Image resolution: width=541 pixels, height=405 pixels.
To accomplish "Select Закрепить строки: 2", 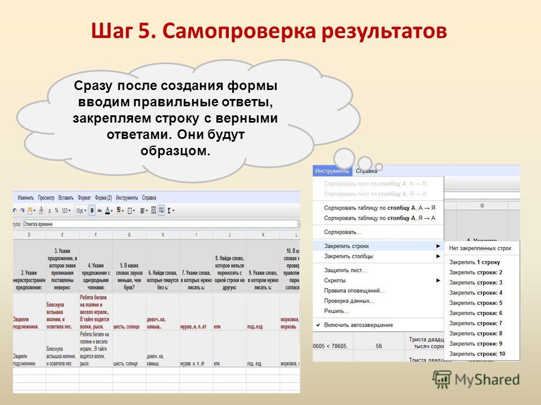I will point(482,272).
